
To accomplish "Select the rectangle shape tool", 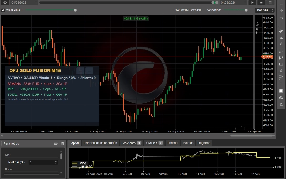I will pos(281,64).
